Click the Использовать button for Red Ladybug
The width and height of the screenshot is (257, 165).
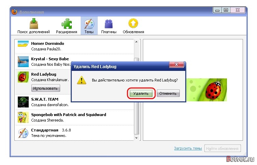[46, 88]
